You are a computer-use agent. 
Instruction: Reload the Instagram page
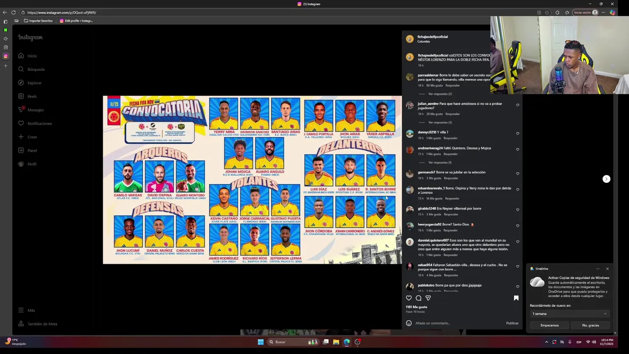pos(14,12)
